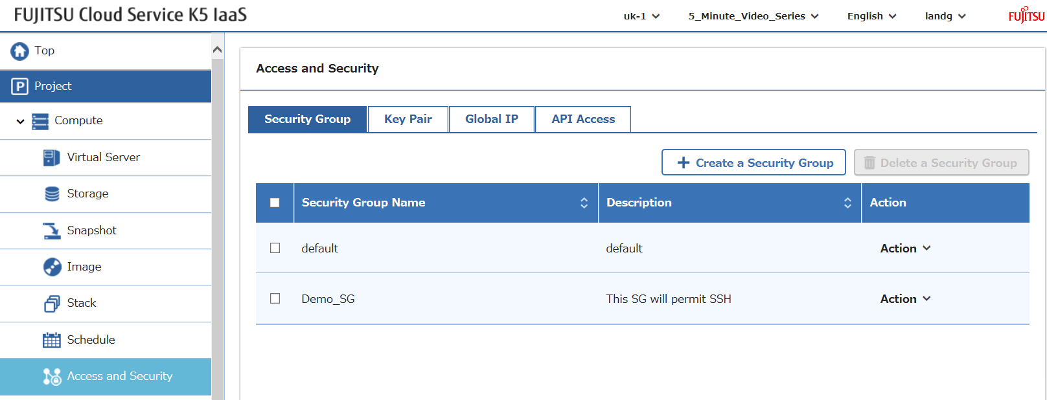Switch to the Global IP tab
The height and width of the screenshot is (400, 1047).
coord(492,119)
